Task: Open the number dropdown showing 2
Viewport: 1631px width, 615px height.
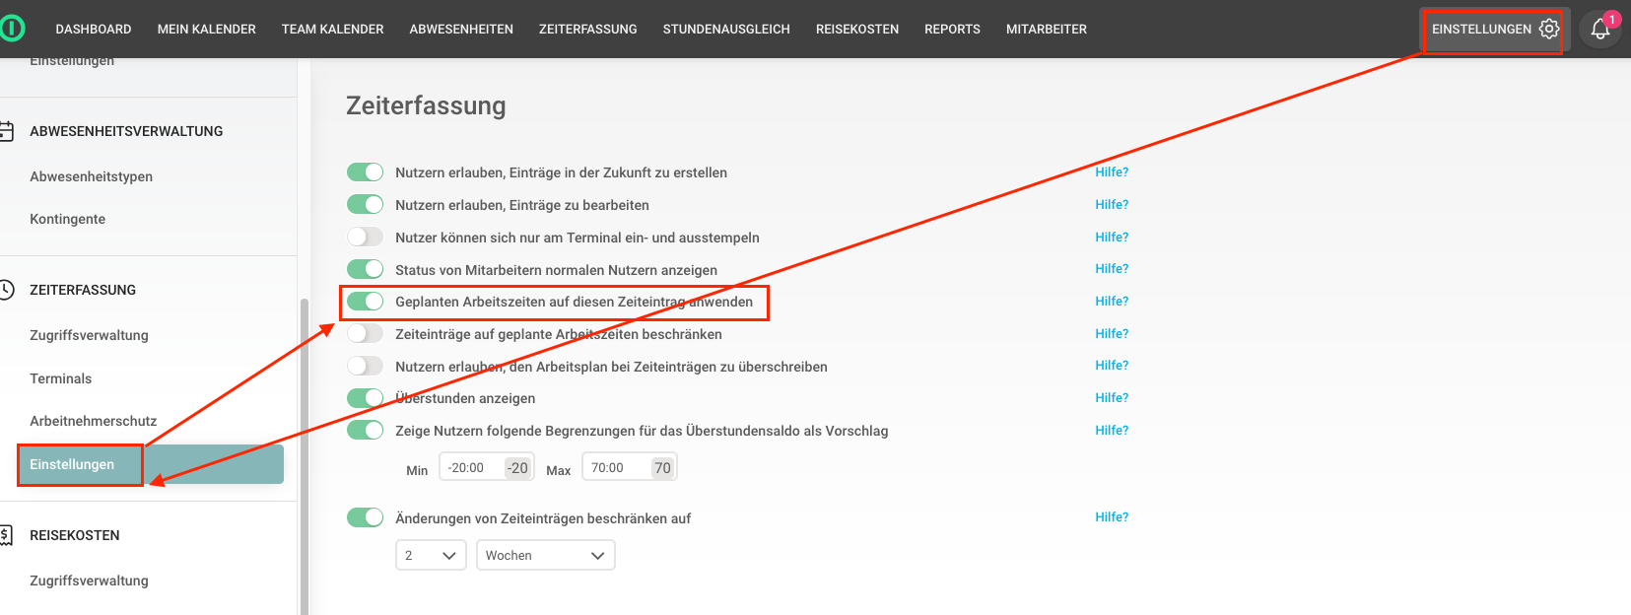Action: 431,556
